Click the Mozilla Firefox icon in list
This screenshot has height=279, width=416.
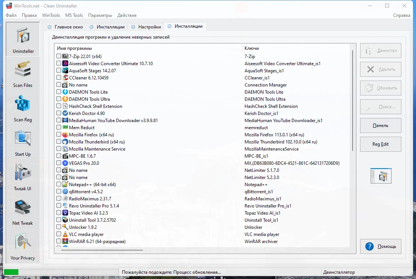tap(65, 134)
